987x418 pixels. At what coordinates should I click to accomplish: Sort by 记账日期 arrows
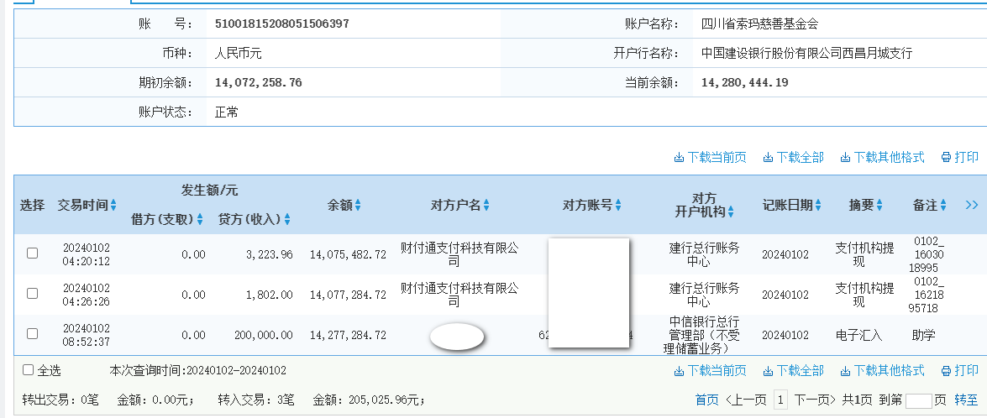point(818,205)
